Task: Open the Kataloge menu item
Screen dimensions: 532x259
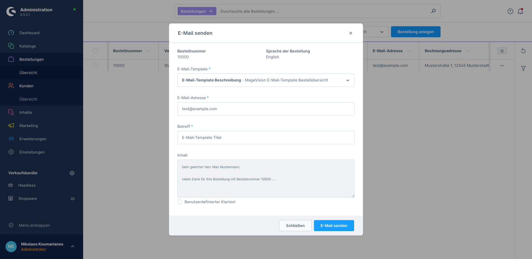Action: pos(27,46)
